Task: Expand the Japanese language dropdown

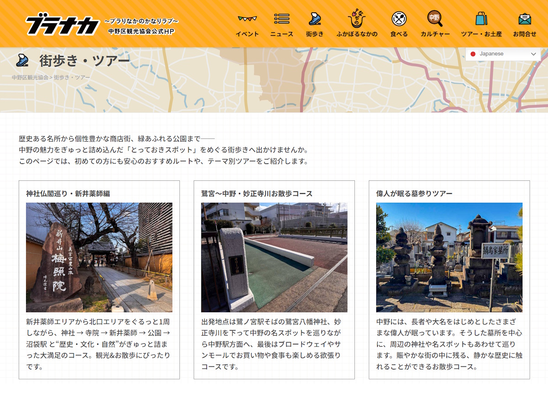Action: (502, 54)
